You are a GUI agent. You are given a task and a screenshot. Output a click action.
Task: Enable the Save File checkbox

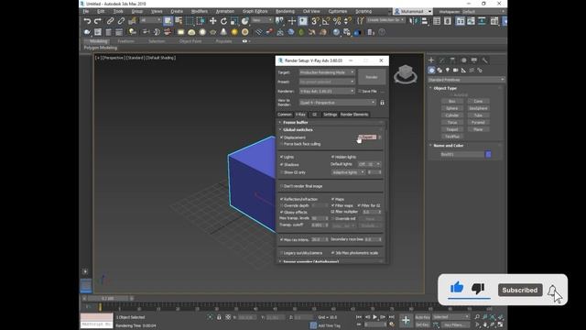pyautogui.click(x=360, y=91)
